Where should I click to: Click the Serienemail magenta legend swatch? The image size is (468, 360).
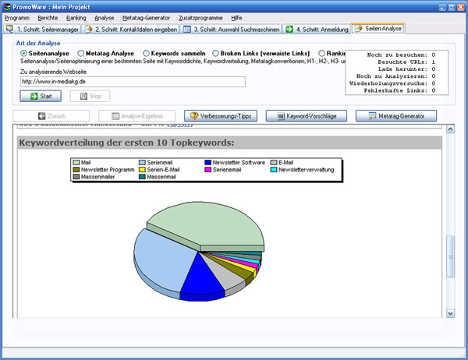tap(208, 170)
